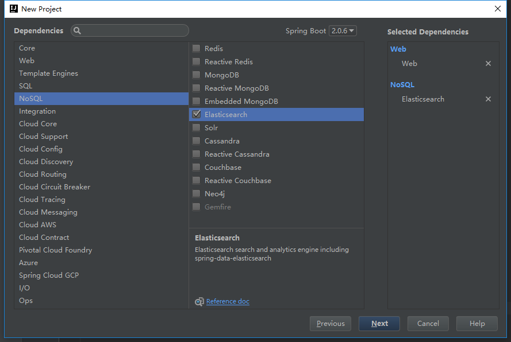Select the SQL category
This screenshot has height=342, width=511.
click(x=101, y=86)
